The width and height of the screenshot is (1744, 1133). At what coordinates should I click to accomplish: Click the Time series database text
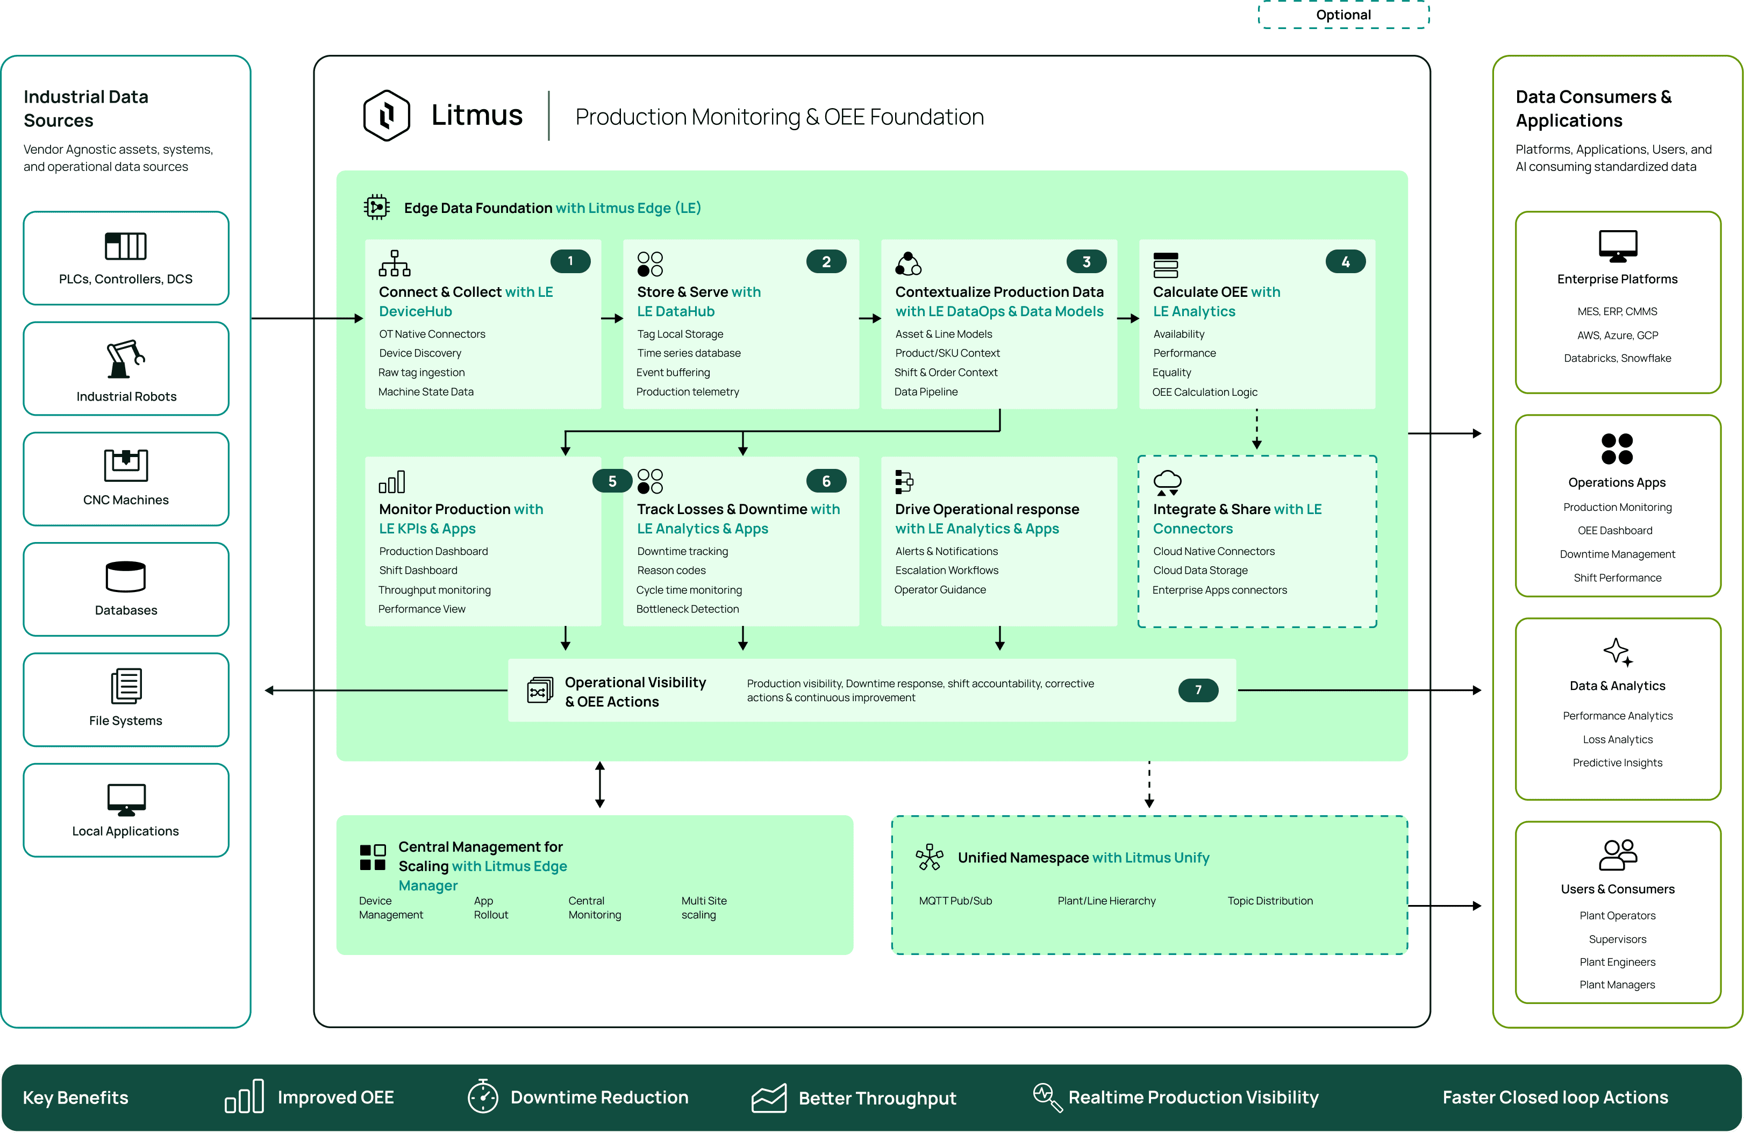point(689,353)
